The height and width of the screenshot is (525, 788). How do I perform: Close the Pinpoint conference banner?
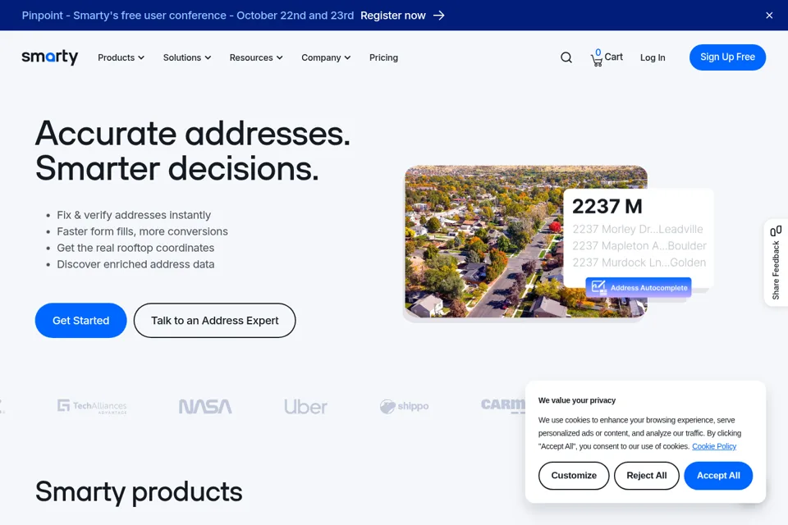pos(769,16)
